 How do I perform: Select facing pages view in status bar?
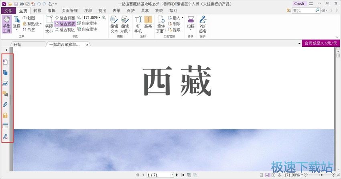click(x=273, y=175)
